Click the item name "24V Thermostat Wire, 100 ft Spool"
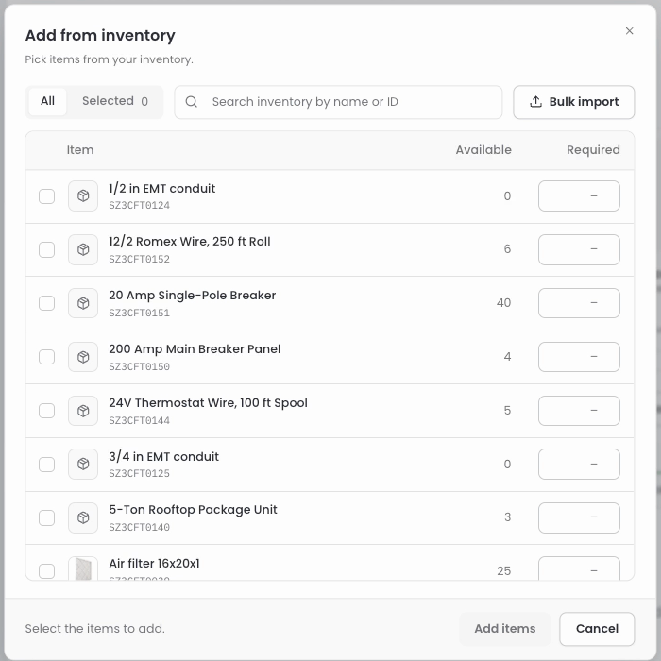 tap(208, 403)
